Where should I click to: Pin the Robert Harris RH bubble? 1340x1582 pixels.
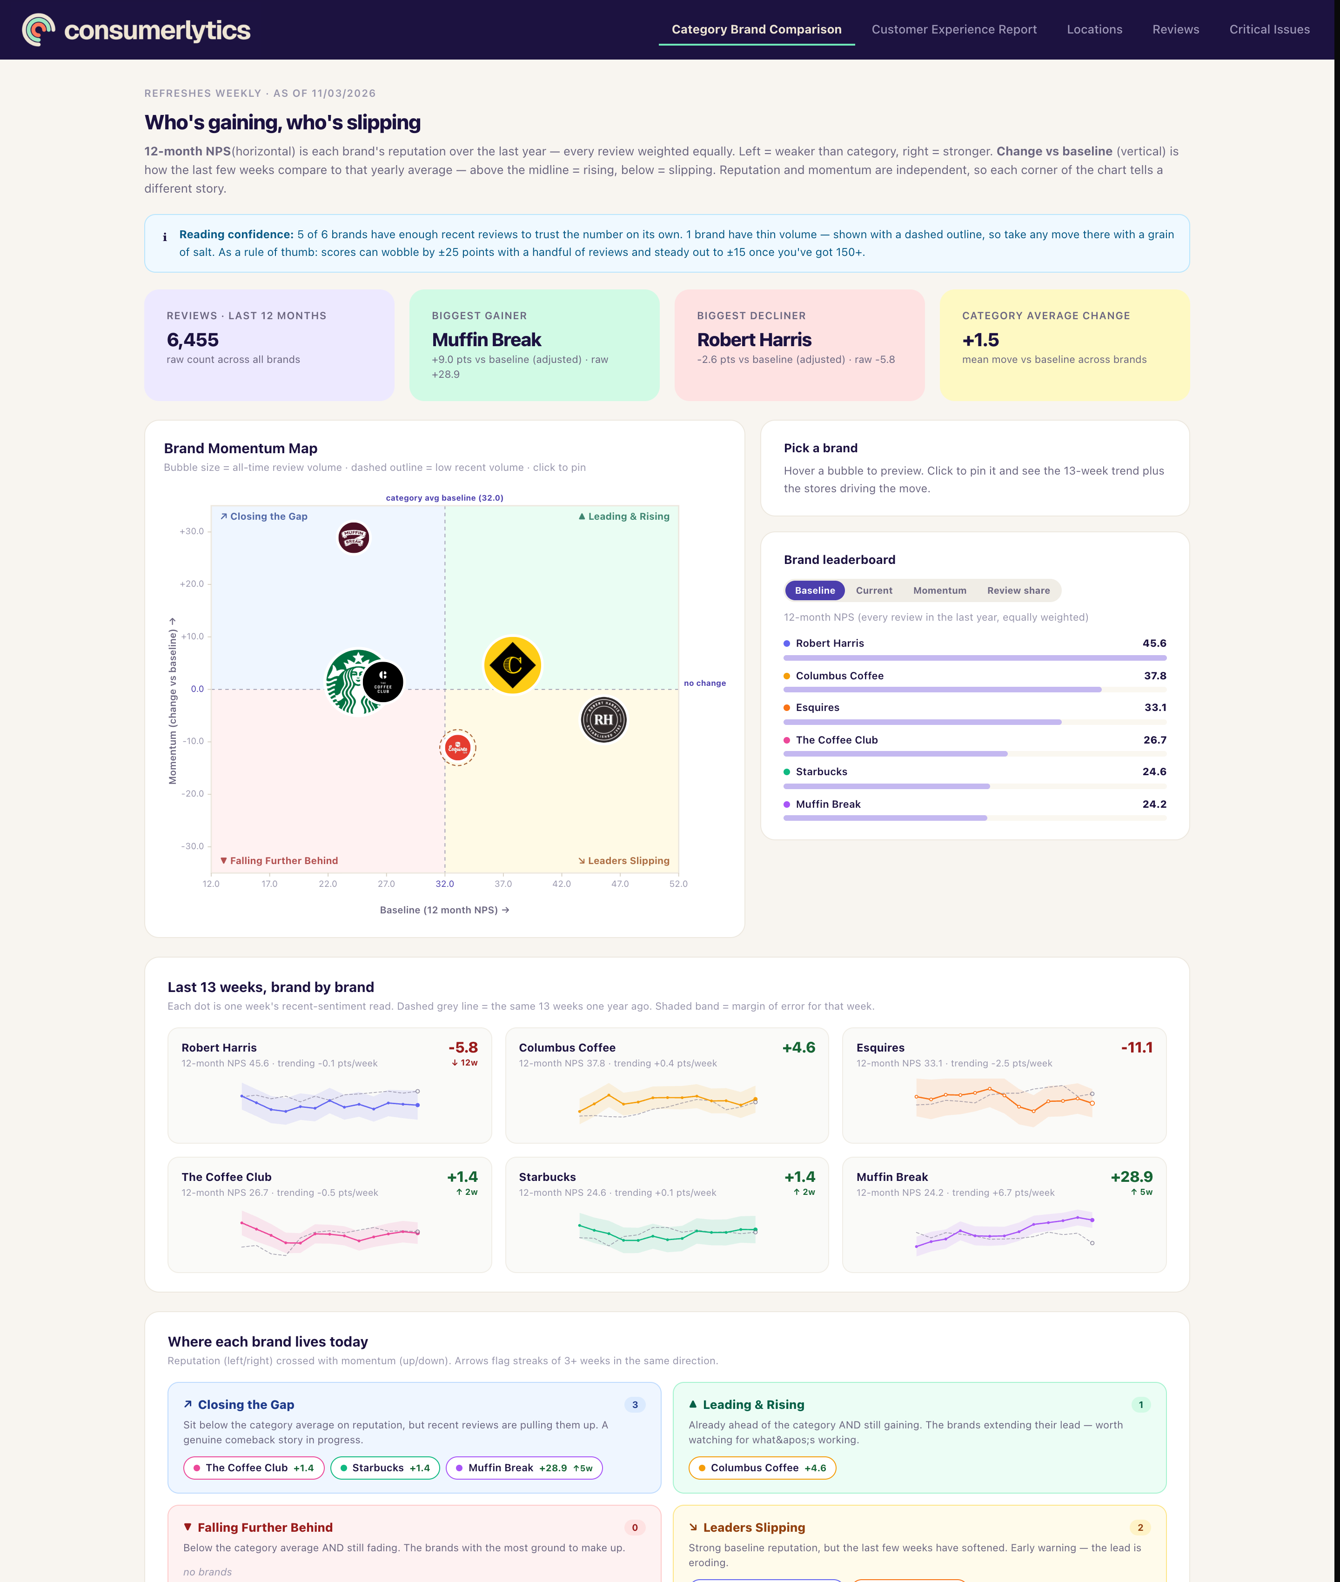(x=603, y=719)
